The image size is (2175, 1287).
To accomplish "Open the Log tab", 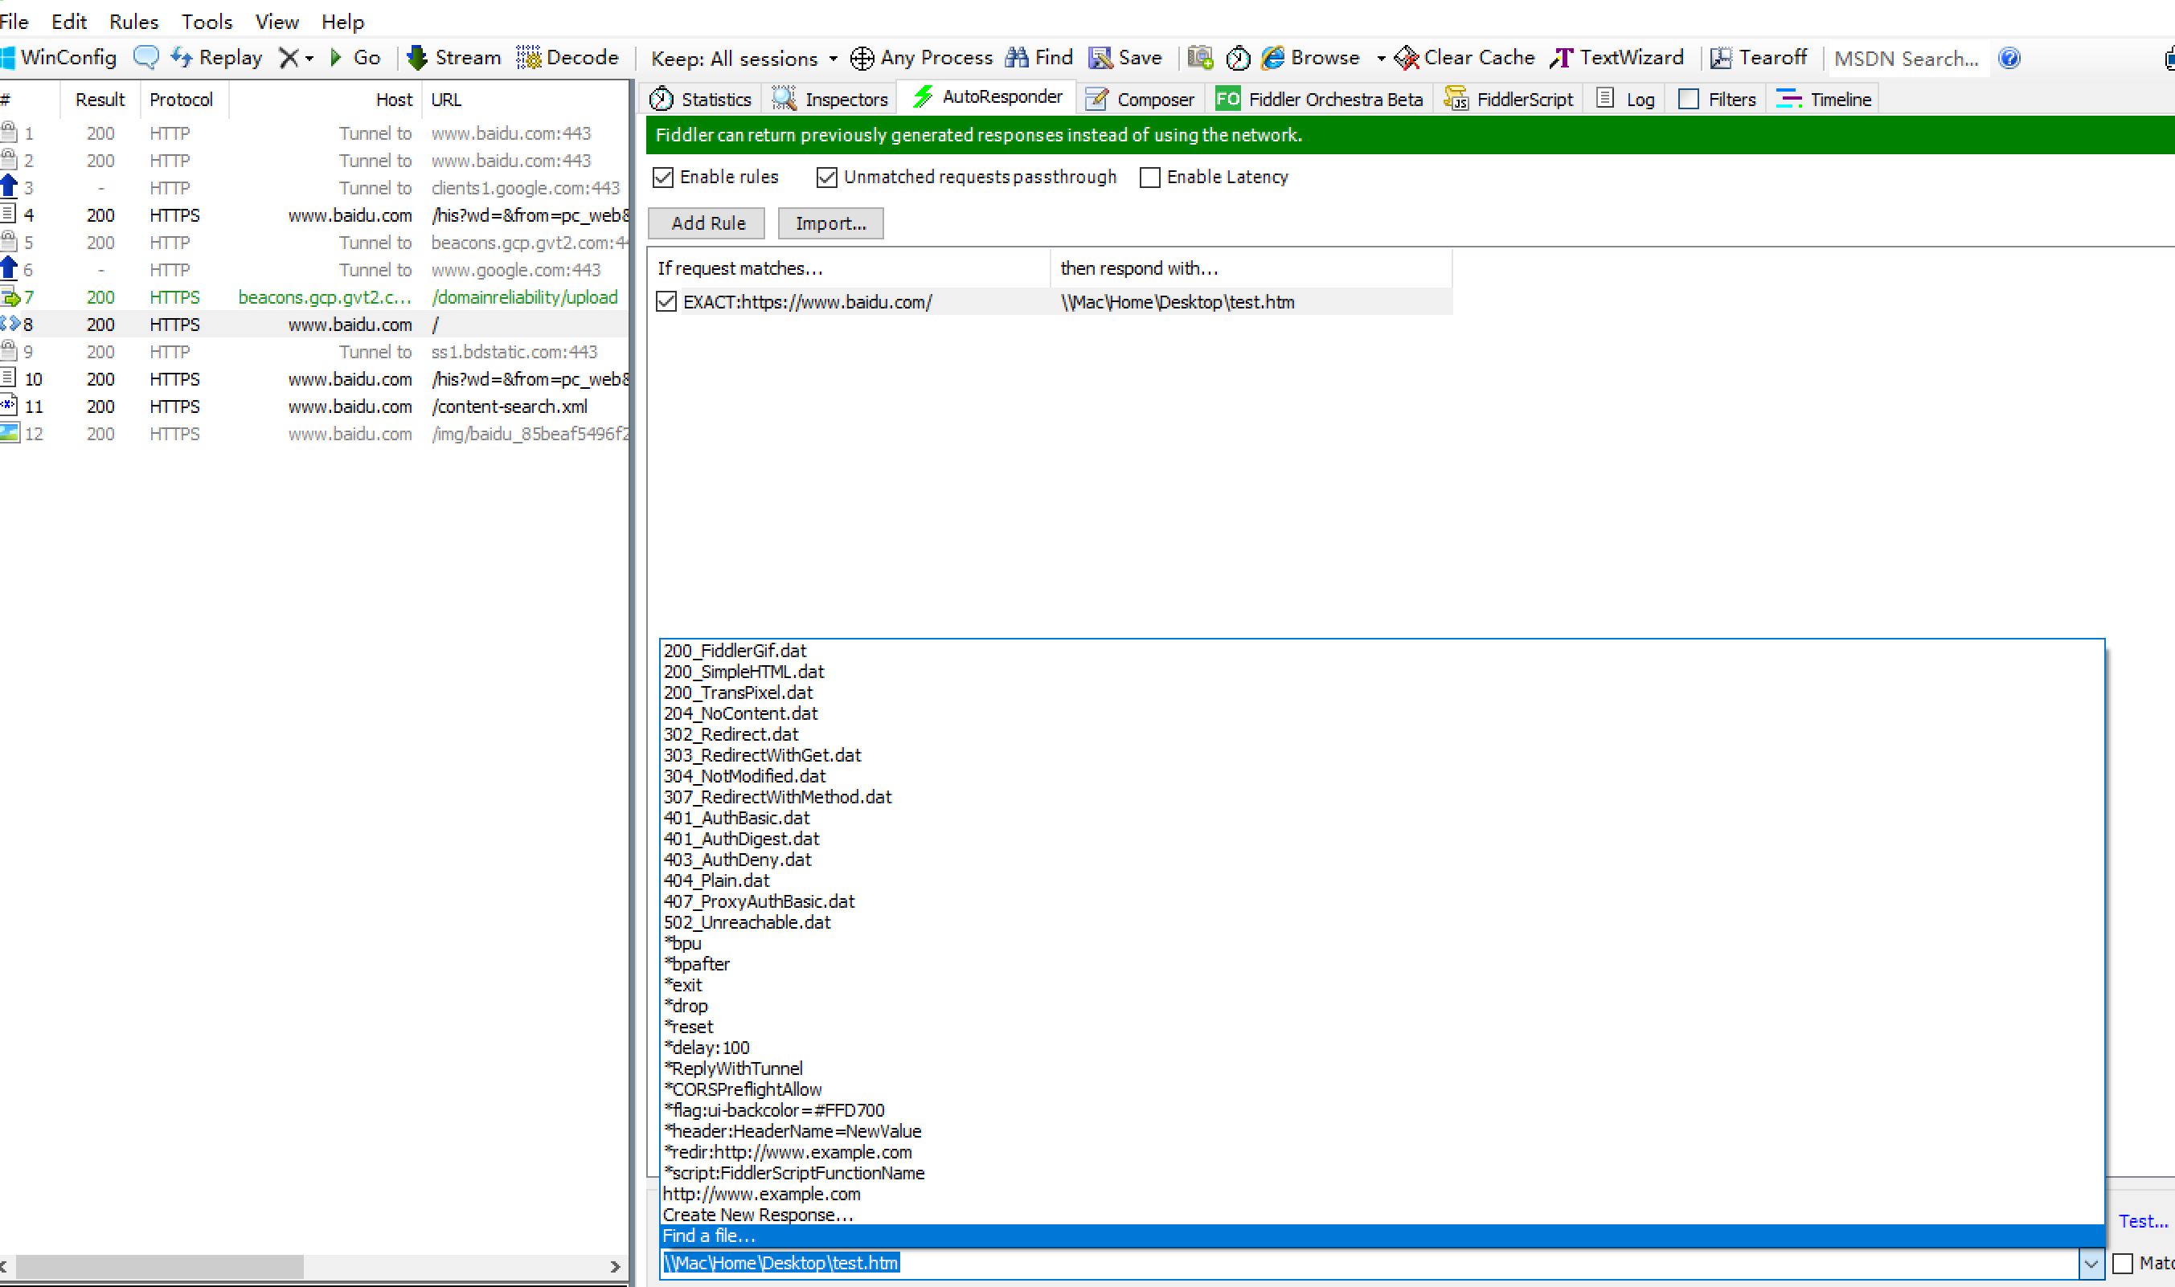I will pyautogui.click(x=1626, y=99).
